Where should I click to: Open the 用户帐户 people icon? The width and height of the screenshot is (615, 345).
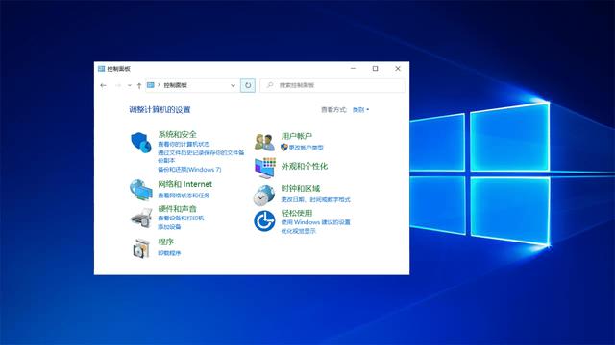tap(264, 143)
